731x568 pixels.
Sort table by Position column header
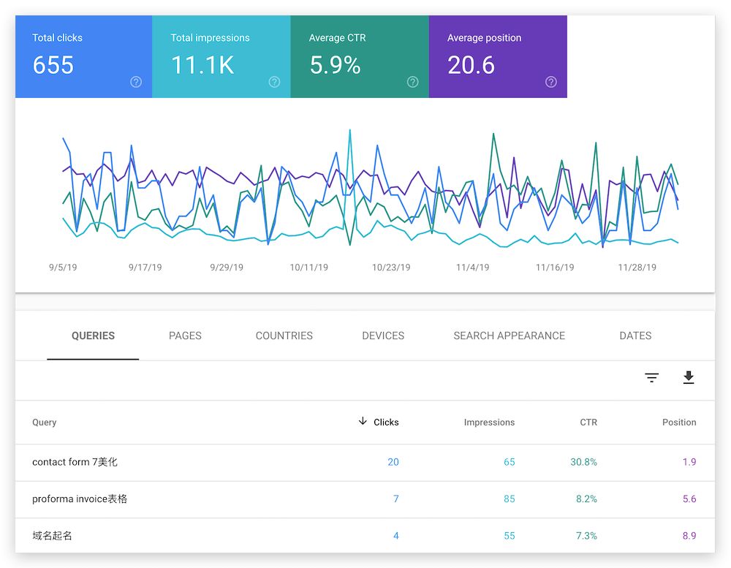pyautogui.click(x=679, y=423)
